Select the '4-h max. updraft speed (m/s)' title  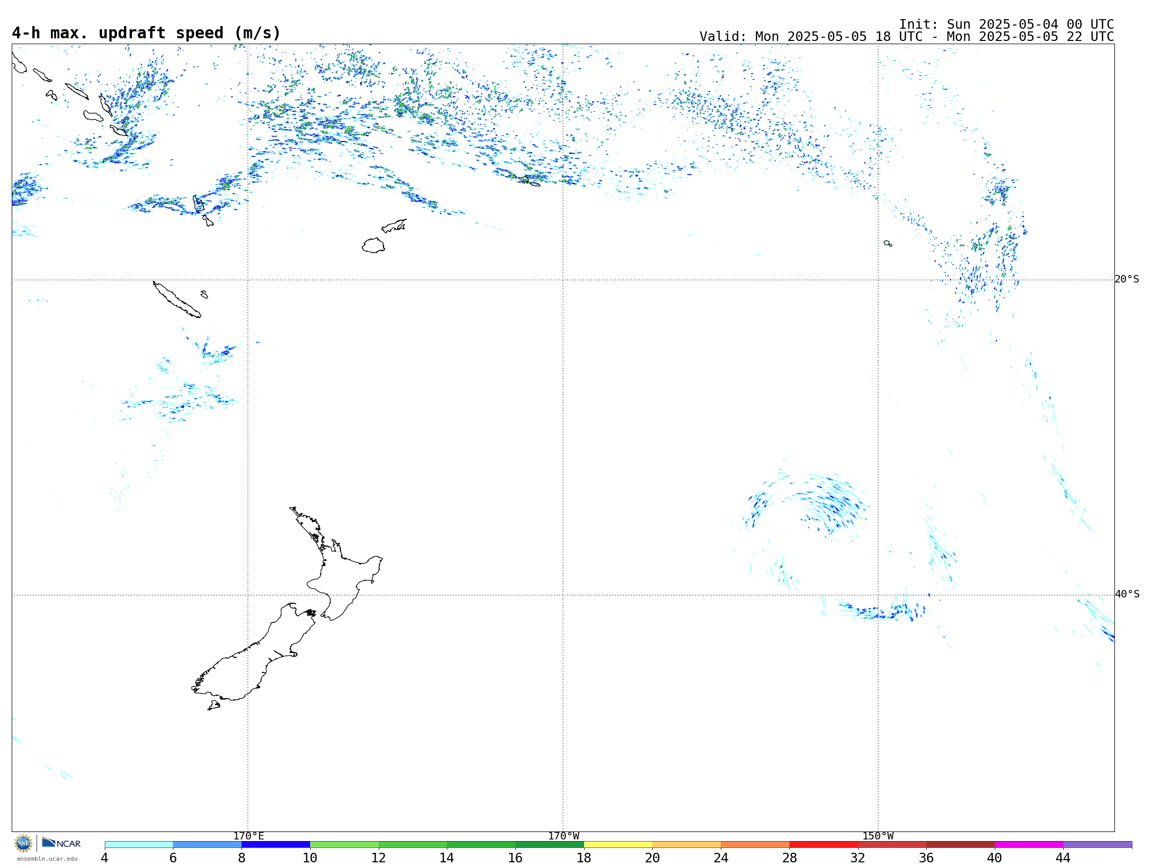pyautogui.click(x=146, y=33)
